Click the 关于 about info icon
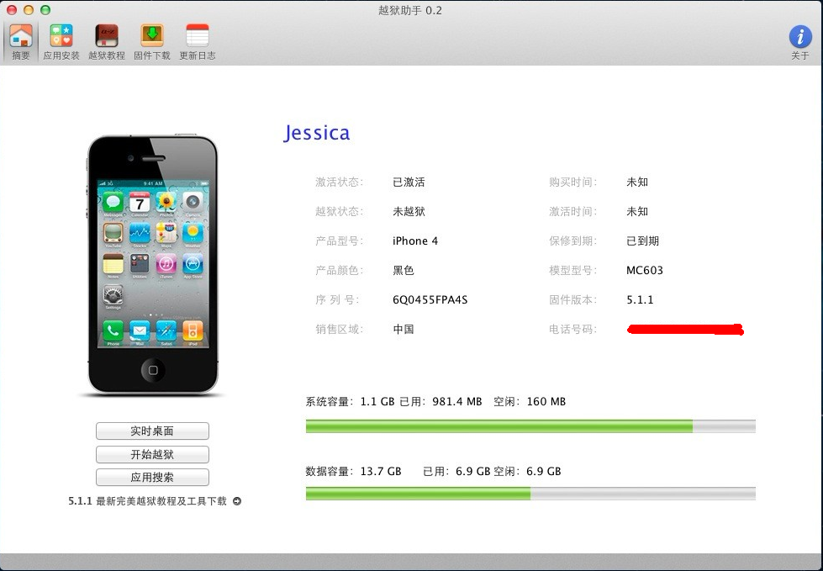The image size is (823, 571). pyautogui.click(x=800, y=42)
